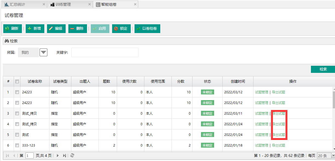Screen dimensions: 335x161
Task: Click the 新增 add button
Action: (x=35, y=29)
